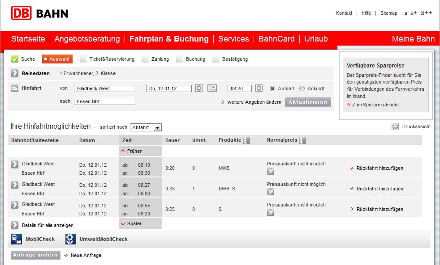Click the date stepper arrows
This screenshot has height=265, width=440.
pyautogui.click(x=199, y=88)
